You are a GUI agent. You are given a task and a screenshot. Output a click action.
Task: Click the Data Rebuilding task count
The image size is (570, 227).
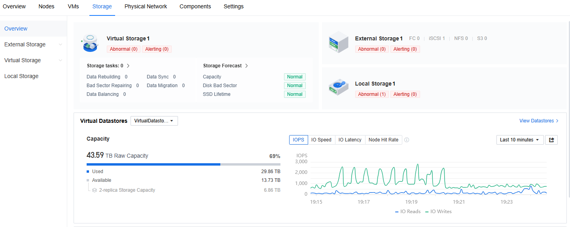[x=126, y=77]
